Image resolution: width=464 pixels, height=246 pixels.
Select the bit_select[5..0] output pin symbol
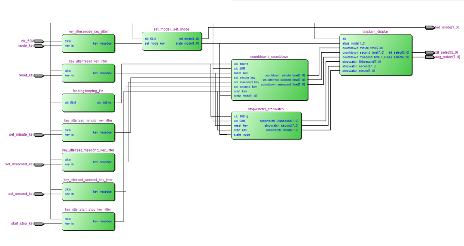[430, 52]
